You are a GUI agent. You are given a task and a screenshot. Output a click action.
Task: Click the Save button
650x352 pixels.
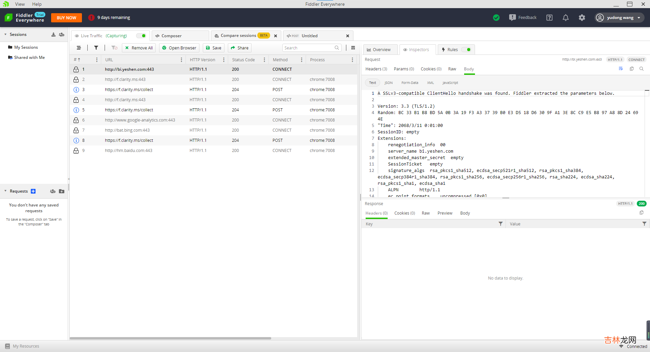(x=214, y=48)
